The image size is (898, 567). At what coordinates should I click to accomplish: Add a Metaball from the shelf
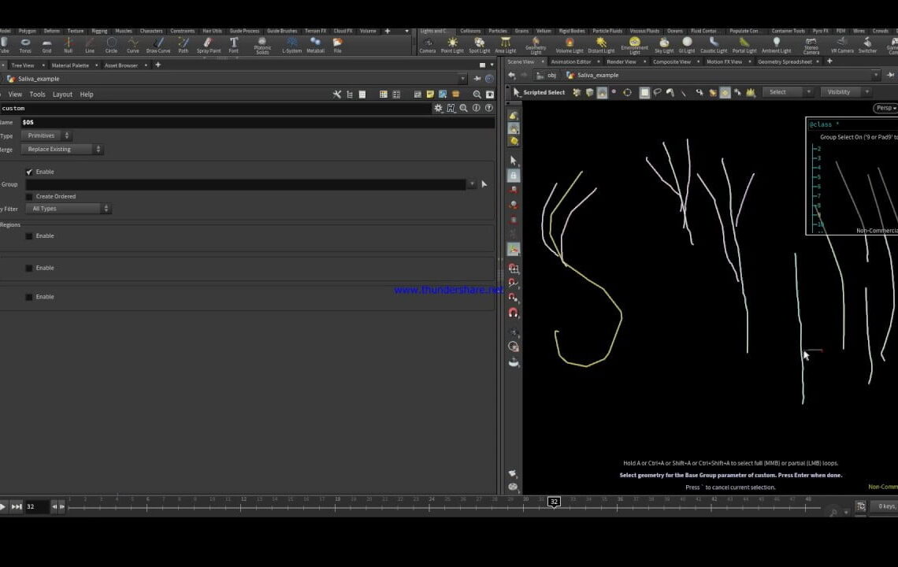coord(317,43)
